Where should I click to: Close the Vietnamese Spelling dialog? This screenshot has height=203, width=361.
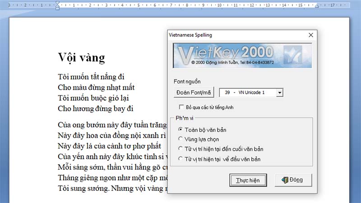click(311, 35)
